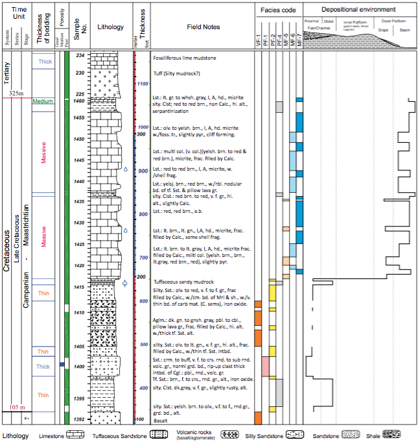This screenshot has height=442, width=420.
Task: Click the small blue porosity marker
Action: [x=62, y=365]
